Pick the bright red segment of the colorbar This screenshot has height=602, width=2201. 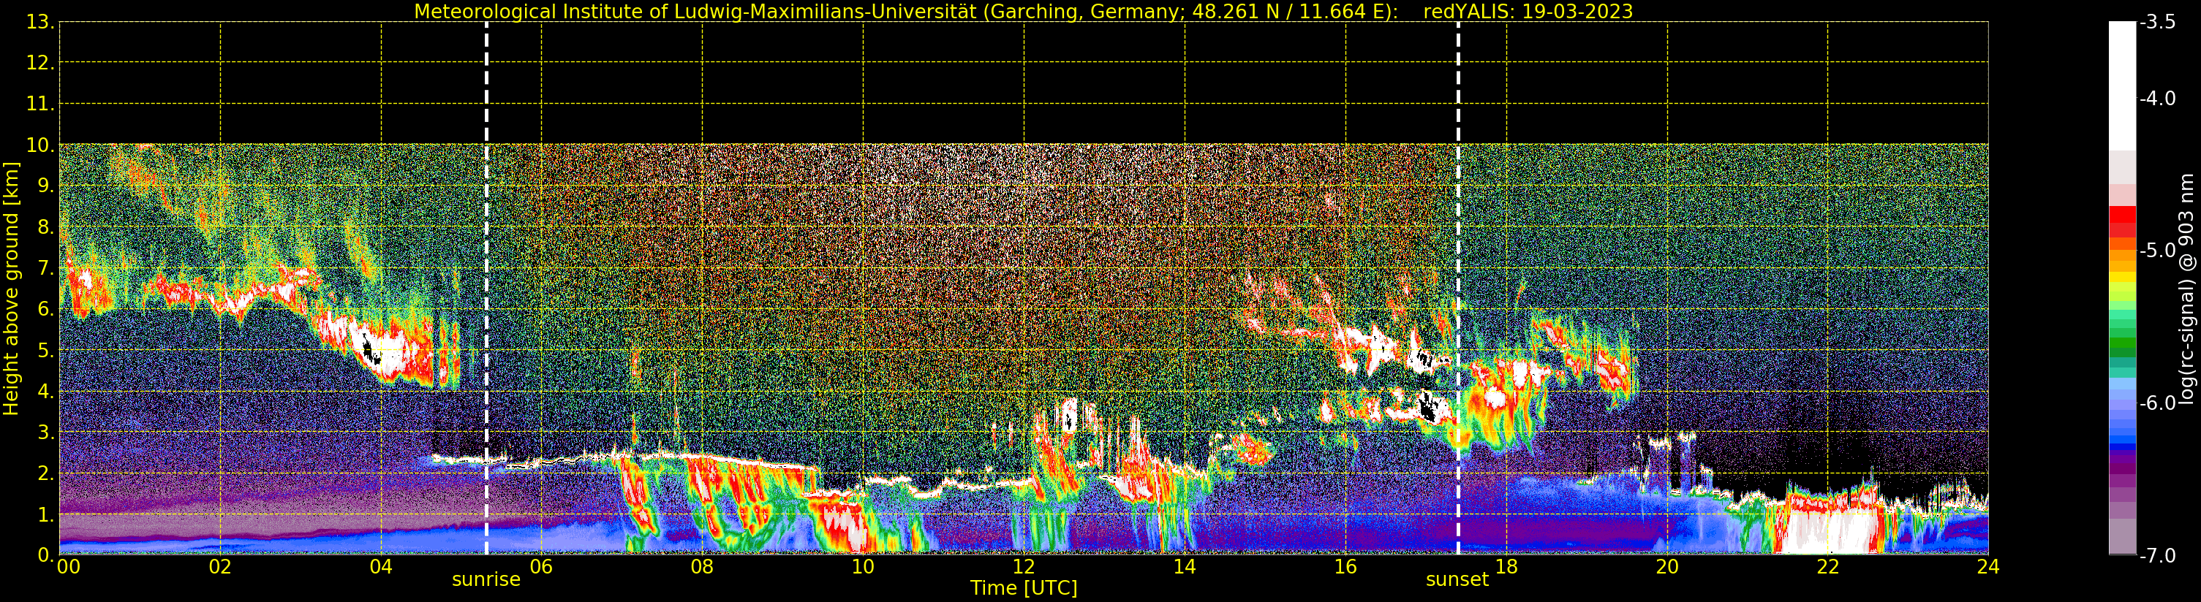pyautogui.click(x=2122, y=214)
